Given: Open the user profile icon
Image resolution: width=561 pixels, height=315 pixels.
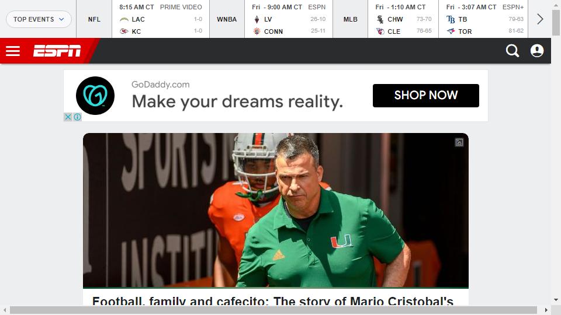Looking at the screenshot, I should click(536, 51).
